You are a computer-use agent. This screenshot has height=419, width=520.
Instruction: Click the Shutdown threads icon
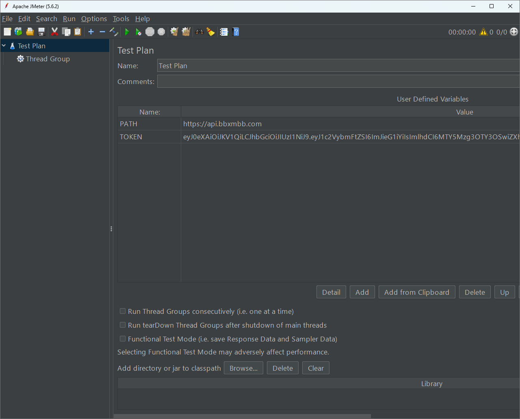pos(161,32)
